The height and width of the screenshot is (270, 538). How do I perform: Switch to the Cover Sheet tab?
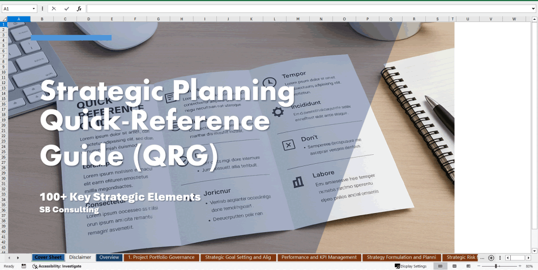pyautogui.click(x=48, y=258)
